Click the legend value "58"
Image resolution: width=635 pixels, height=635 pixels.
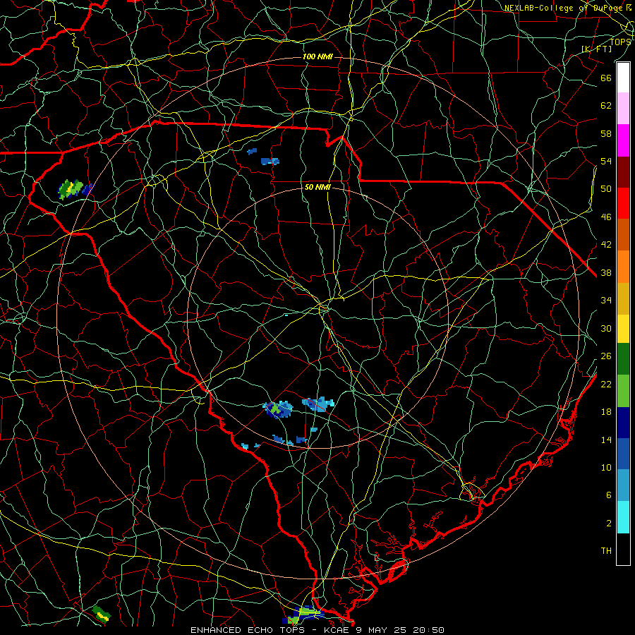click(606, 133)
